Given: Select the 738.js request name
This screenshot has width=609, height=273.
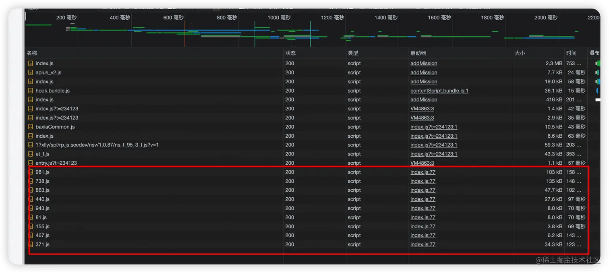Looking at the screenshot, I should [x=42, y=181].
